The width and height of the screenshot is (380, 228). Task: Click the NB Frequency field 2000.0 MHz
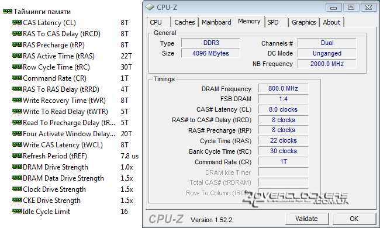[x=327, y=64]
